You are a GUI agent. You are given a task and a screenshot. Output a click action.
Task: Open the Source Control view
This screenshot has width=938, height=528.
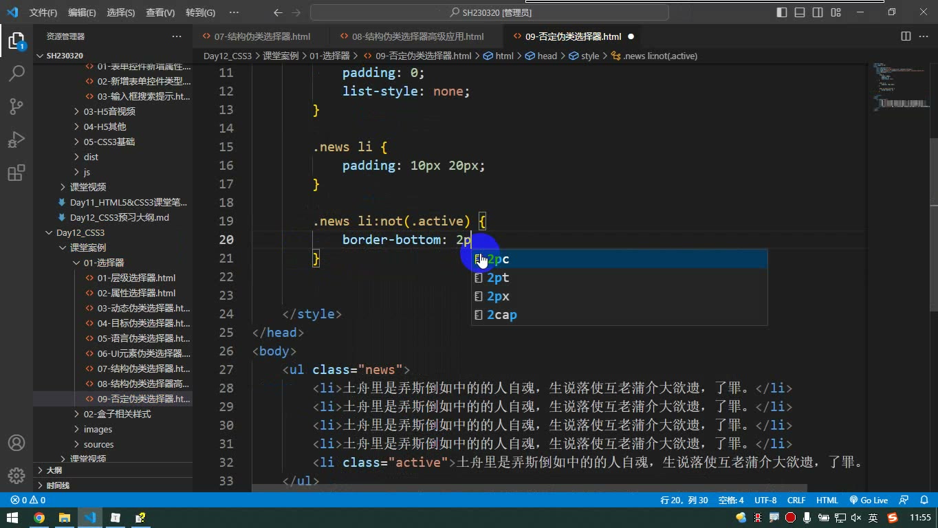pyautogui.click(x=17, y=106)
